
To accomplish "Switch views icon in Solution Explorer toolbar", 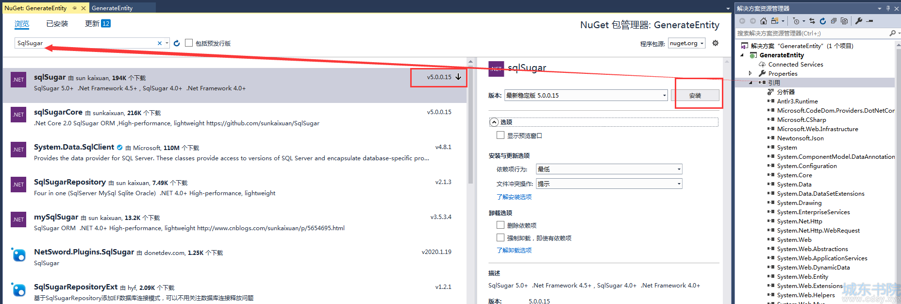I will tap(775, 21).
